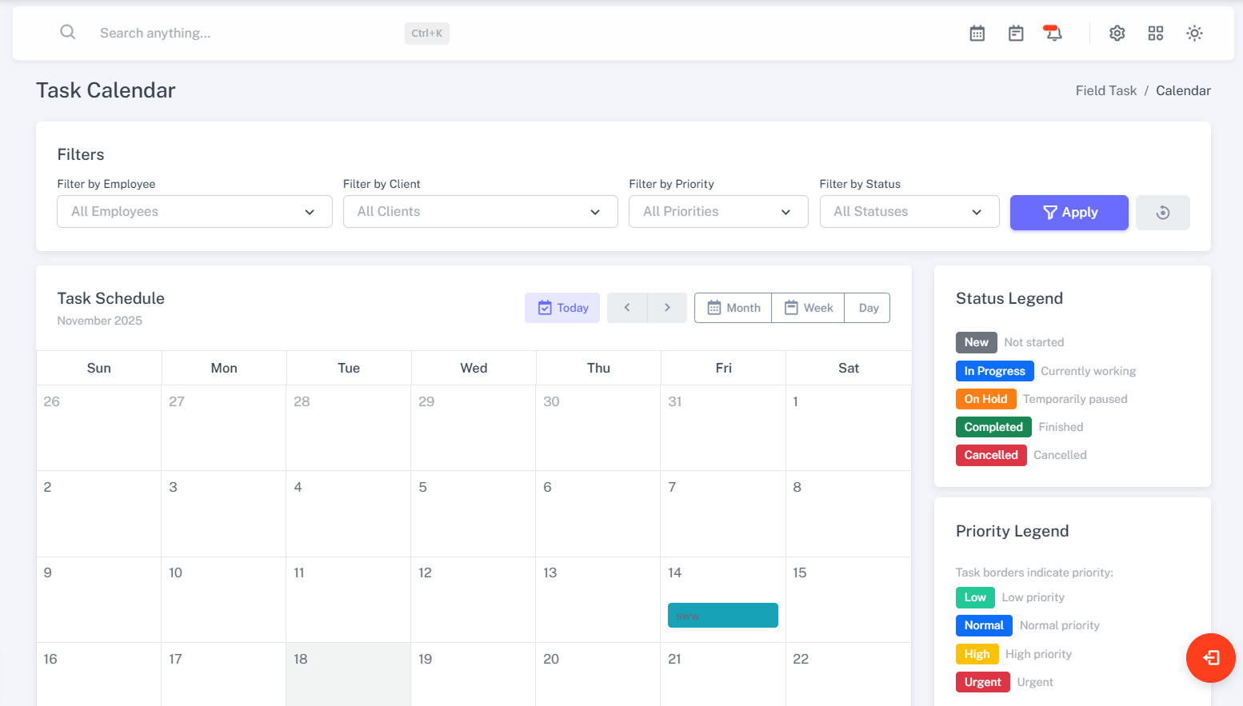This screenshot has height=706, width=1243.
Task: Open the calendar grid icon in header
Action: click(x=977, y=34)
